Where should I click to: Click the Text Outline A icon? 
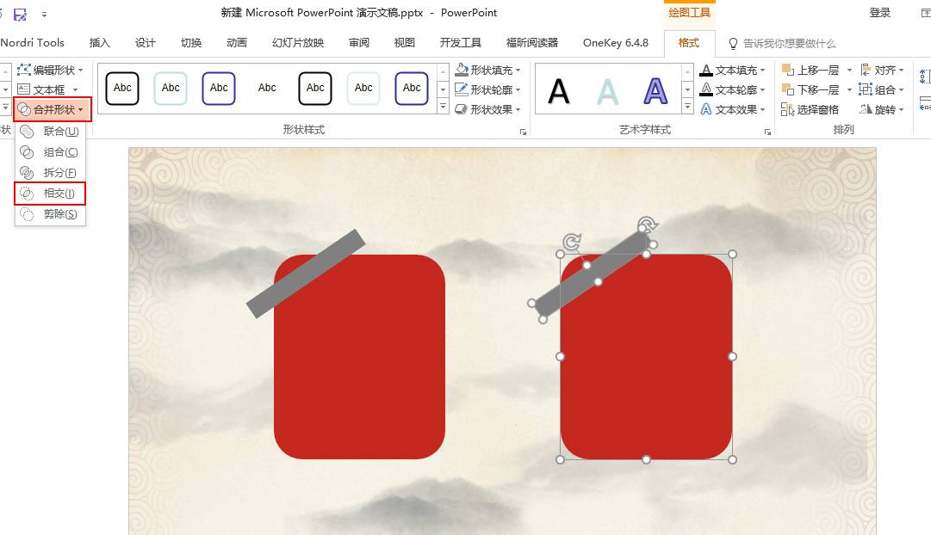point(706,89)
